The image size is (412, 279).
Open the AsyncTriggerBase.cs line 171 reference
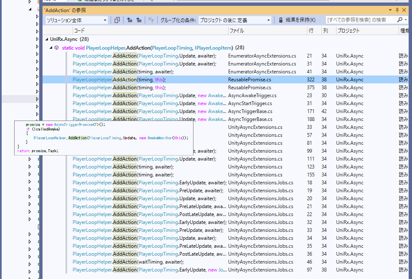(x=226, y=111)
